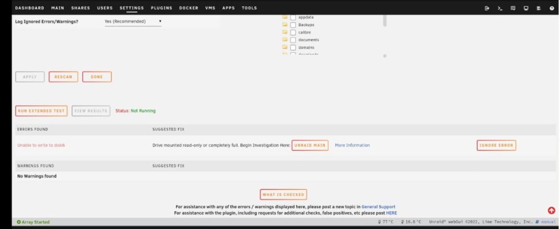560x229 pixels.
Task: Click the documents folder icon
Action: click(x=285, y=40)
